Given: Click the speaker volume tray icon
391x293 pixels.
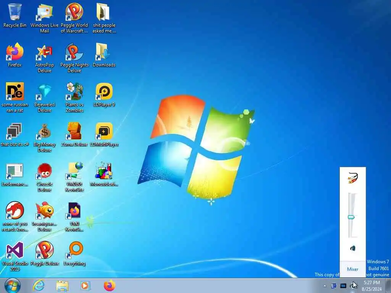Looking at the screenshot, I should point(353,286).
